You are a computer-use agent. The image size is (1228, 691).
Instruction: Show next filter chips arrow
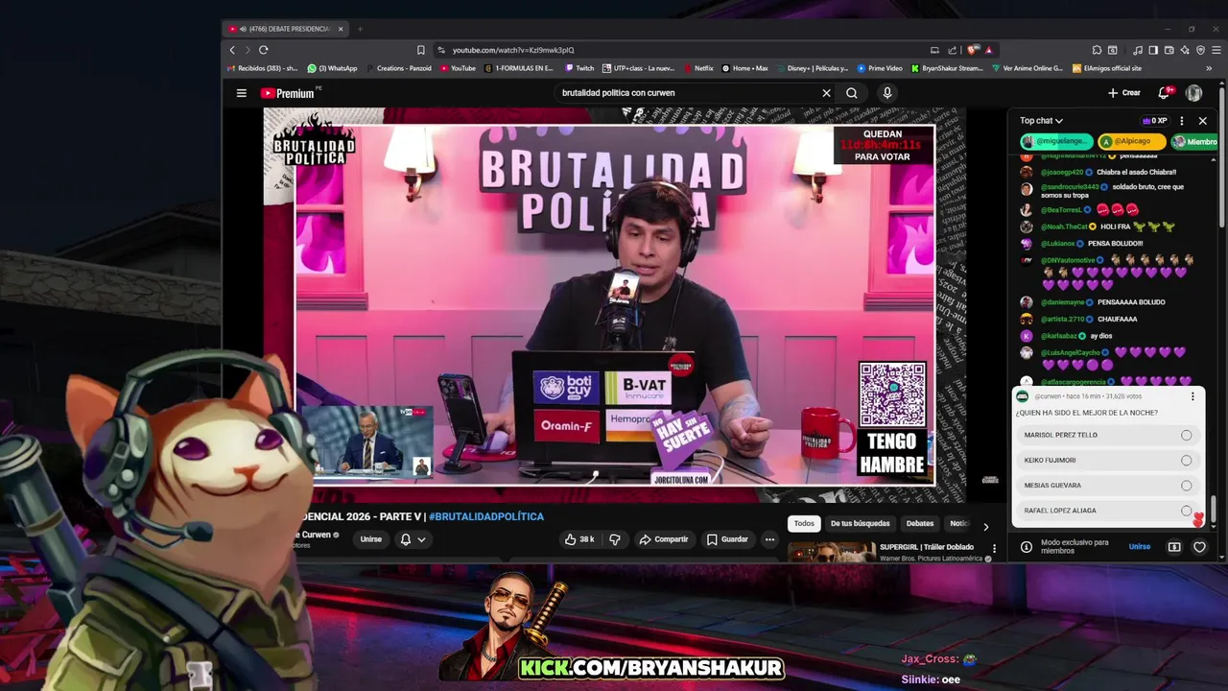[x=985, y=526]
